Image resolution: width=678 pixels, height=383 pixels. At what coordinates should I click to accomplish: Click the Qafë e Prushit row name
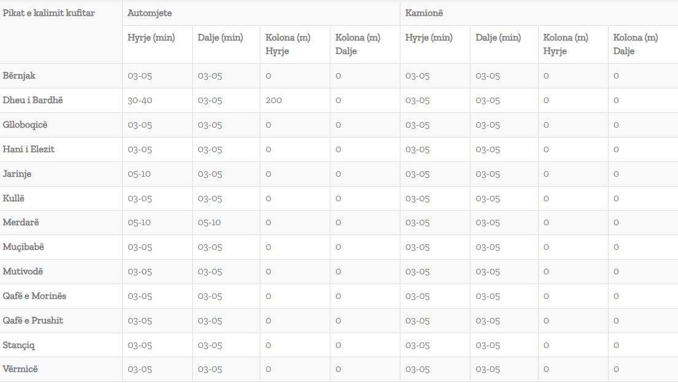33,321
